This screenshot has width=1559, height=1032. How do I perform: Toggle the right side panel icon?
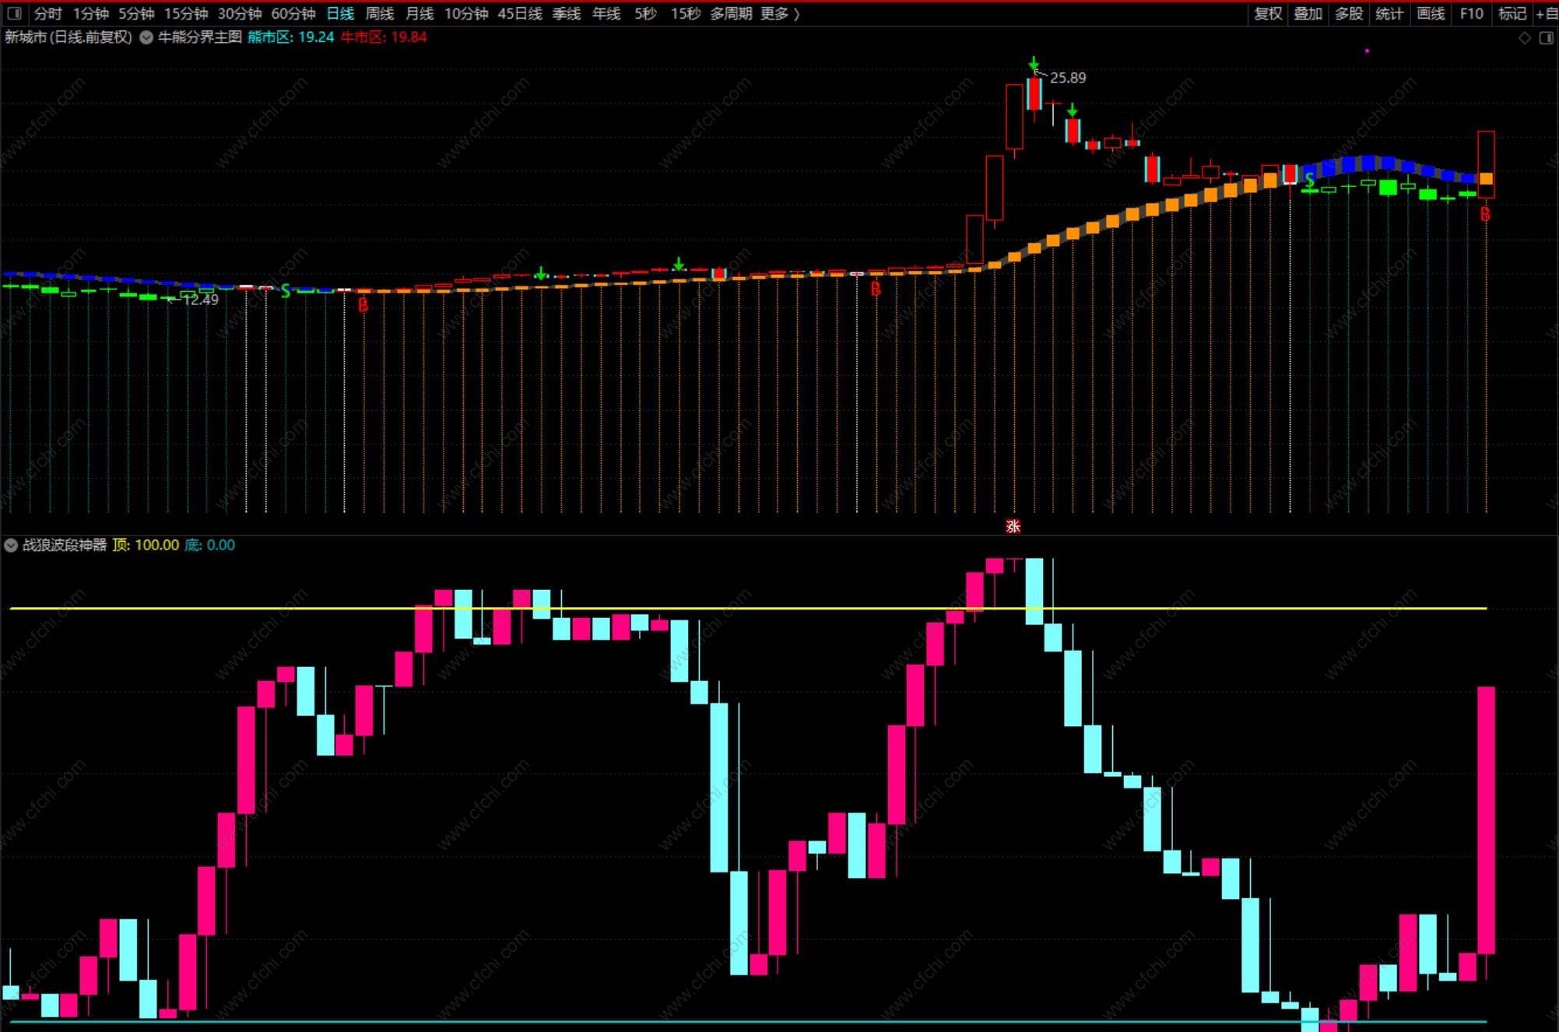tap(1547, 38)
